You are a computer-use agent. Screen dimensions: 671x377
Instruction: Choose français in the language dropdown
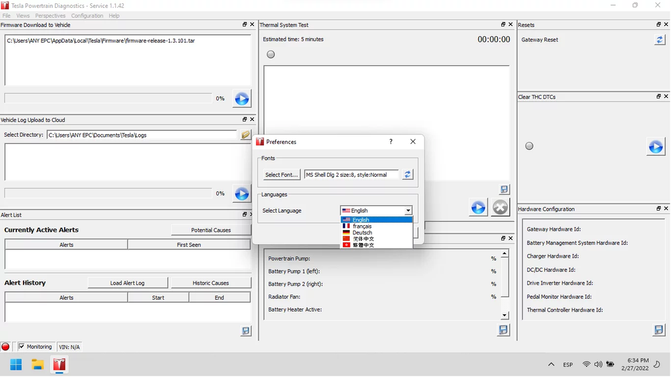[362, 226]
